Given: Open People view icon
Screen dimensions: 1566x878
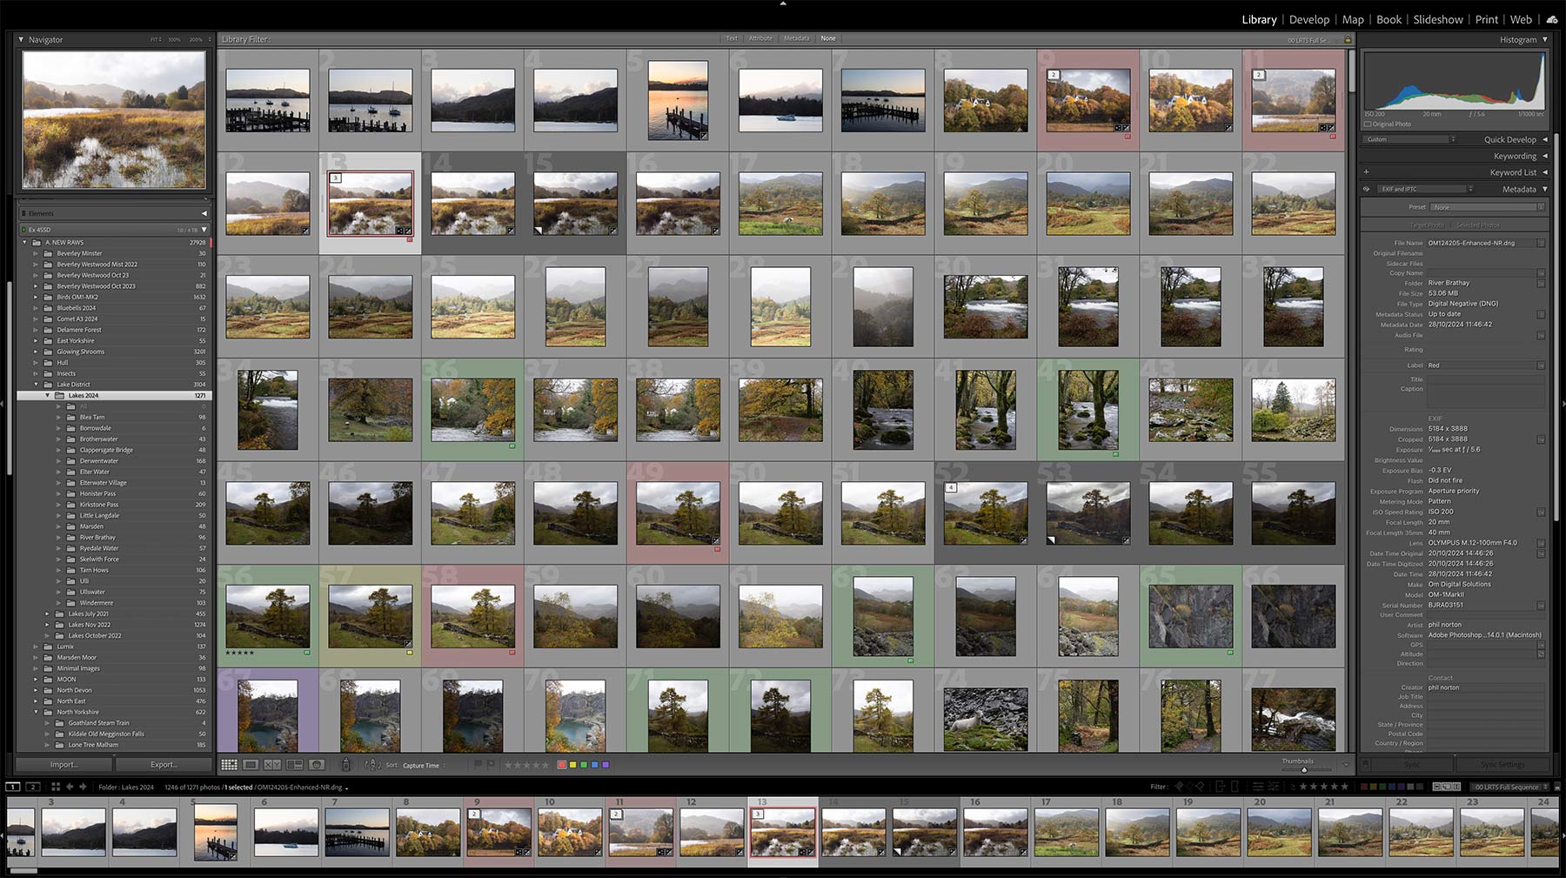Looking at the screenshot, I should tap(317, 765).
